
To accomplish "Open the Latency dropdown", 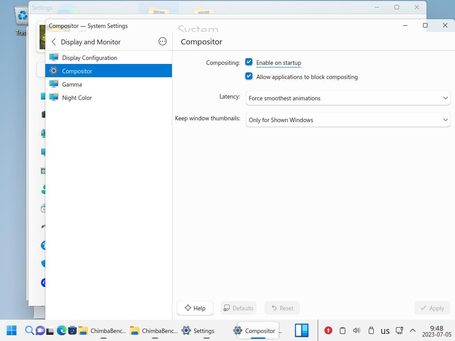I will point(347,98).
